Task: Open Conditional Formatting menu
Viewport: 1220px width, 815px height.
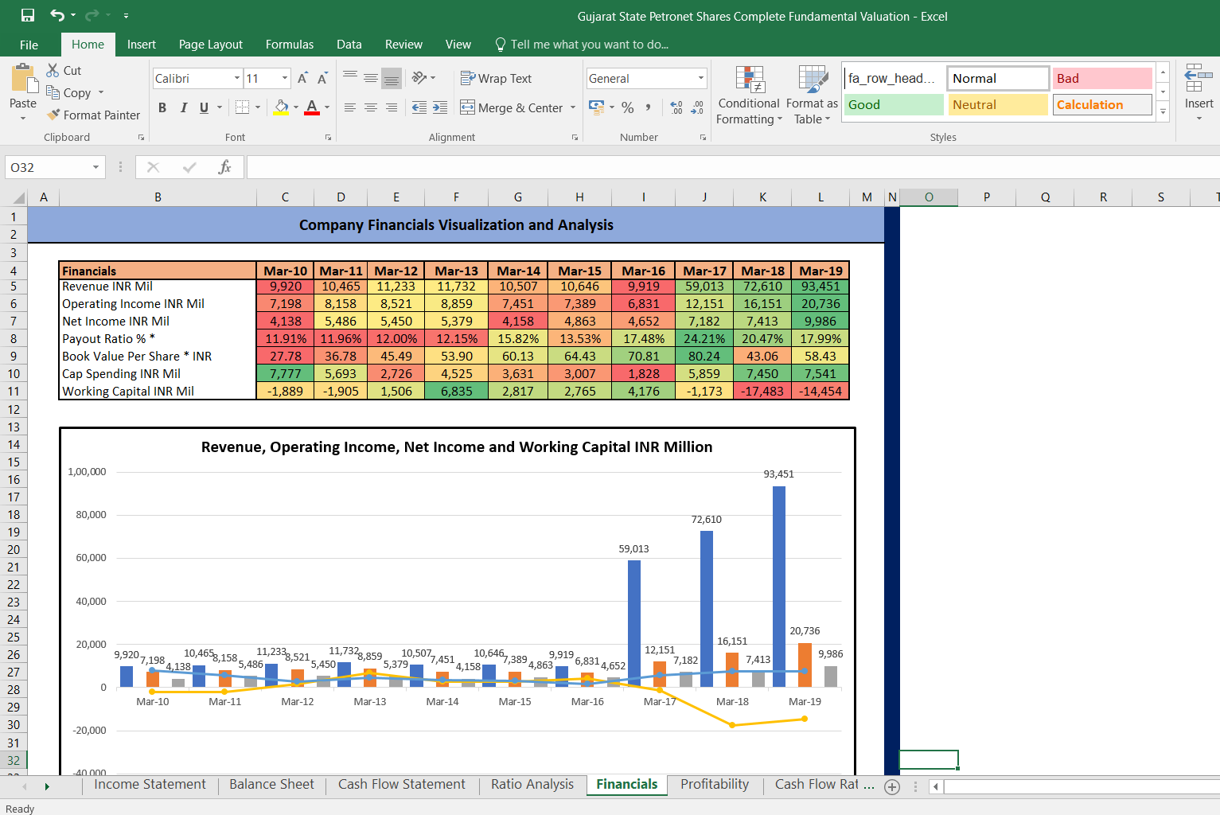Action: (749, 96)
